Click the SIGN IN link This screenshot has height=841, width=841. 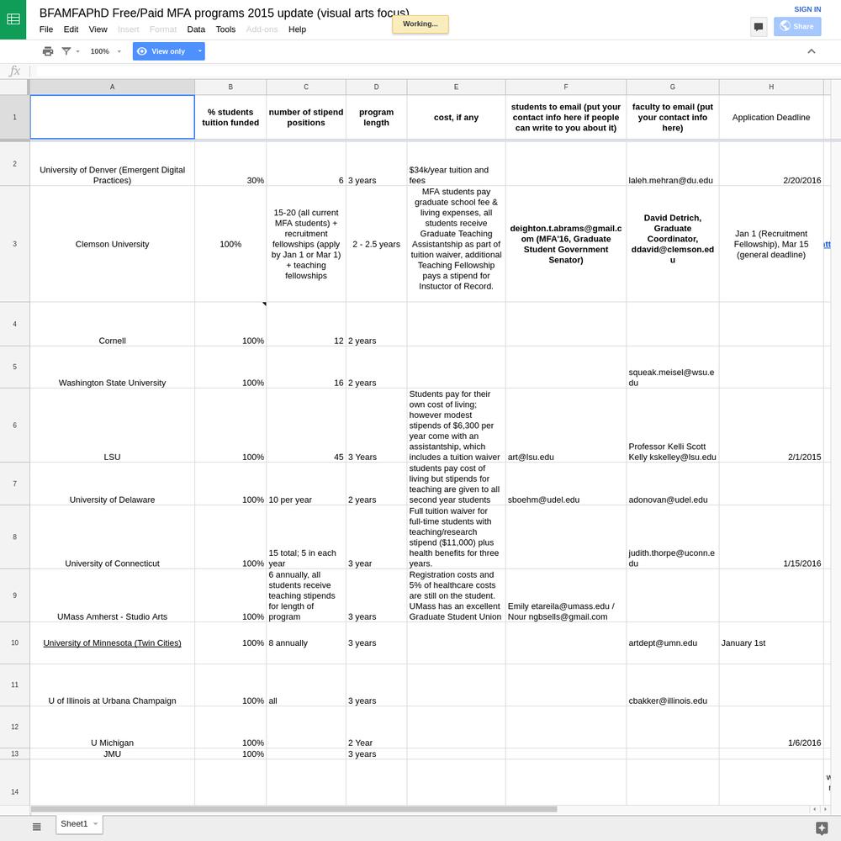(x=807, y=9)
